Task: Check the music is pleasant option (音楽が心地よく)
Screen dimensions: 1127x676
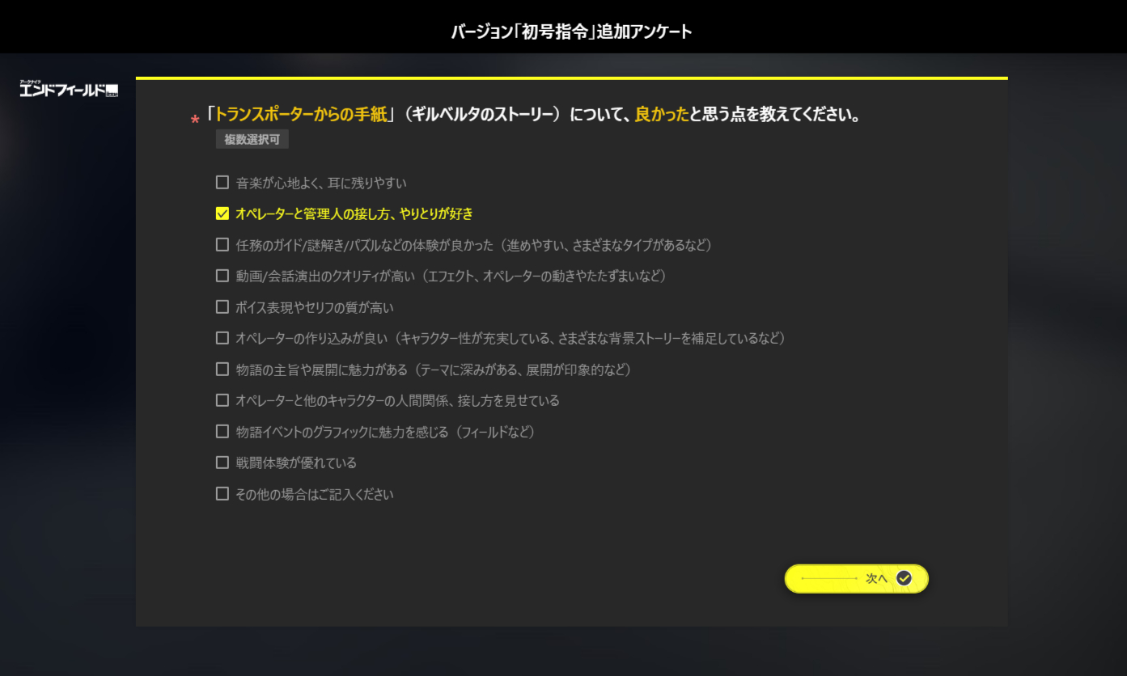Action: click(x=222, y=183)
